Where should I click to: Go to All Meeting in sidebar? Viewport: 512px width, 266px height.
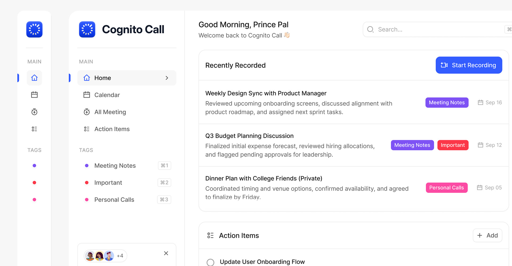(x=110, y=112)
